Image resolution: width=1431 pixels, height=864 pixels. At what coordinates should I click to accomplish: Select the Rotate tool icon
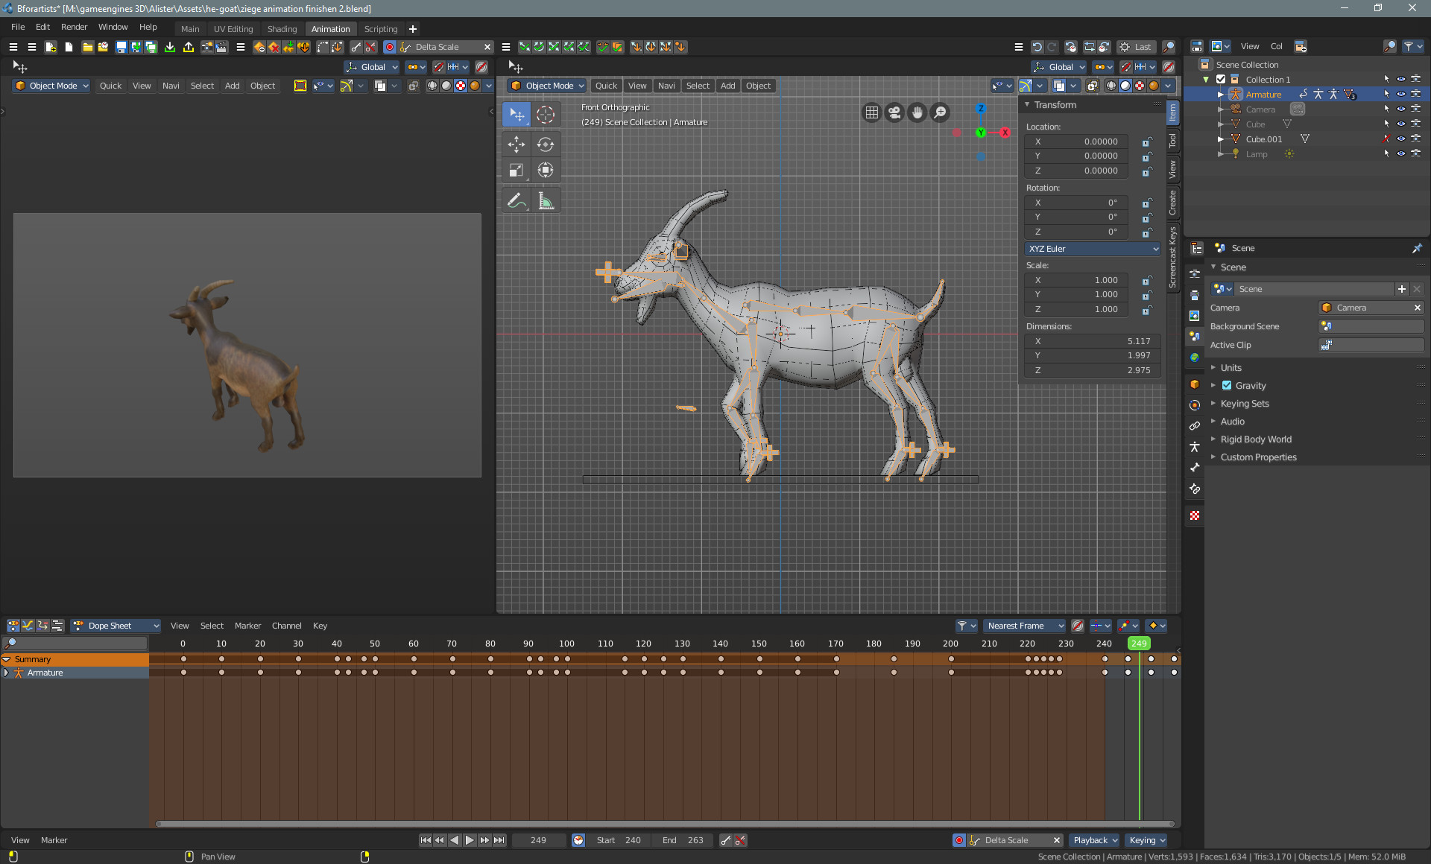pyautogui.click(x=546, y=144)
